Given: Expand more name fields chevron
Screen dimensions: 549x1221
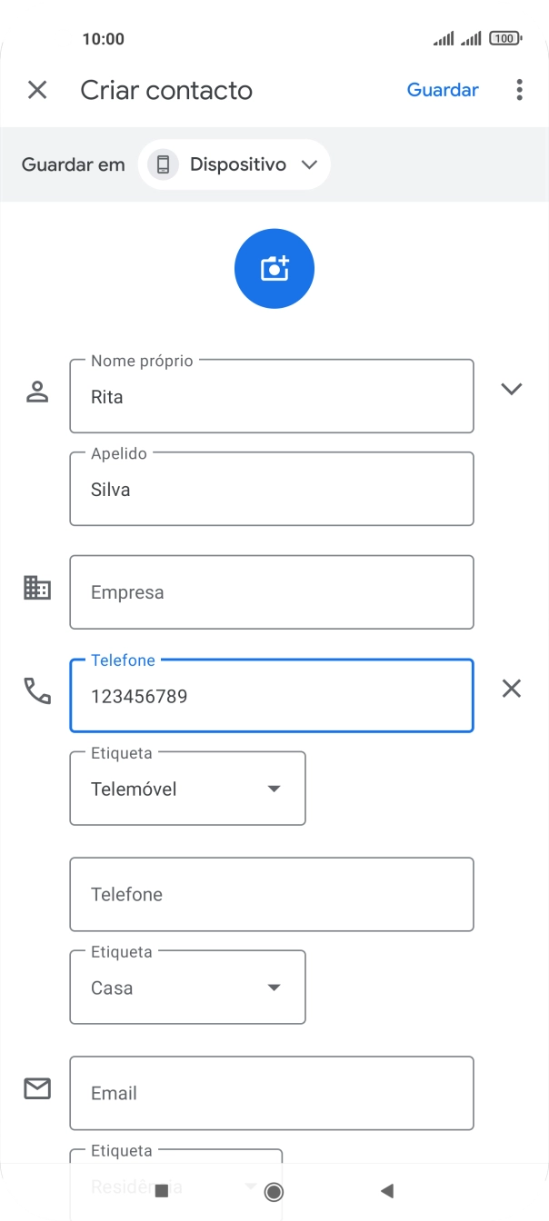Looking at the screenshot, I should (512, 389).
